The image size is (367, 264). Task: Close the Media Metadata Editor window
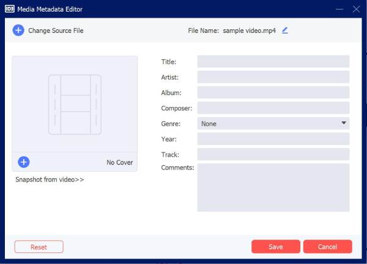click(x=357, y=9)
